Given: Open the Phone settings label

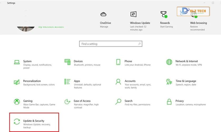Looking at the screenshot, I should (x=128, y=61).
